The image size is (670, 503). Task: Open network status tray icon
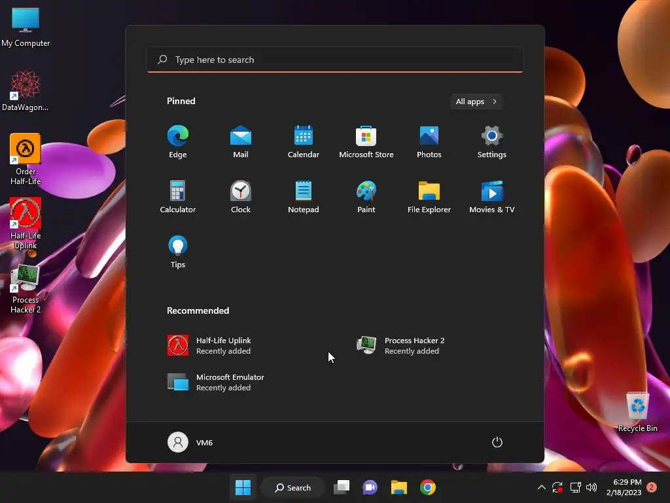click(x=576, y=487)
